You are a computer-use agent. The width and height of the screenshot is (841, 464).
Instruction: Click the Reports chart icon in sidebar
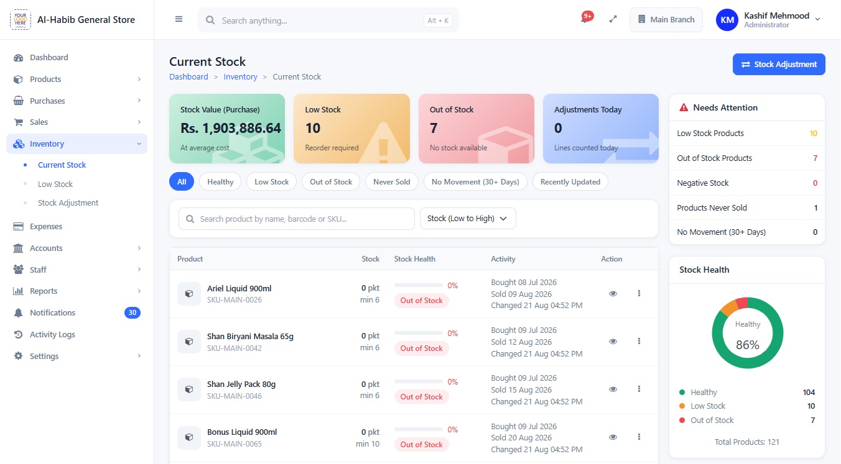(x=18, y=291)
